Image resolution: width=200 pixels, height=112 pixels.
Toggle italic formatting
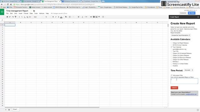click(56, 17)
